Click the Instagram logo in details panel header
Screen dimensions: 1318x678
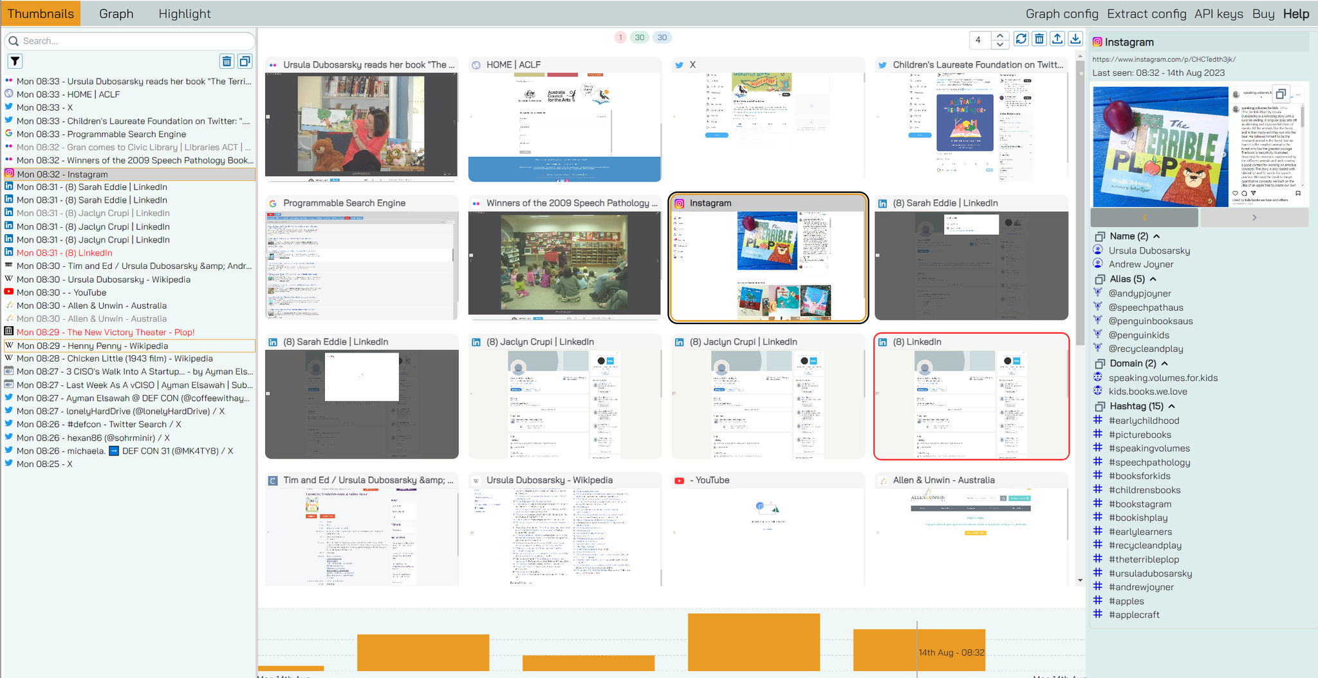pyautogui.click(x=1098, y=42)
